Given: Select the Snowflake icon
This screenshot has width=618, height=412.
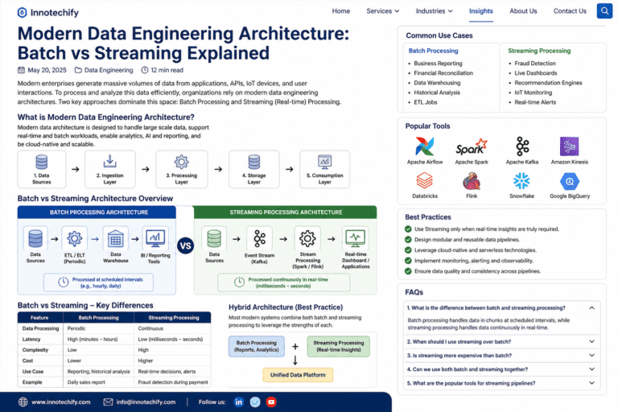Looking at the screenshot, I should pos(521,181).
